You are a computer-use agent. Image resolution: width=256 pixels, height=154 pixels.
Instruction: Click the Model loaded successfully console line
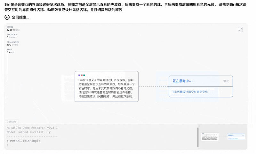point(29,132)
